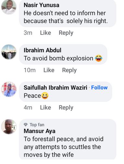Reply to Saifullah Ibrahim Waziri's comment

click(x=66, y=108)
